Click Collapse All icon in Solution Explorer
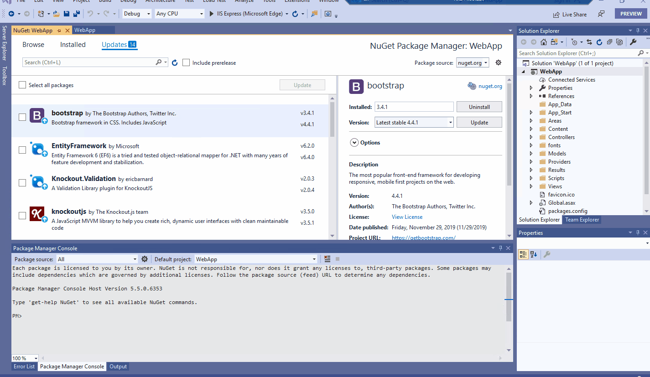Image resolution: width=650 pixels, height=377 pixels. [609, 42]
